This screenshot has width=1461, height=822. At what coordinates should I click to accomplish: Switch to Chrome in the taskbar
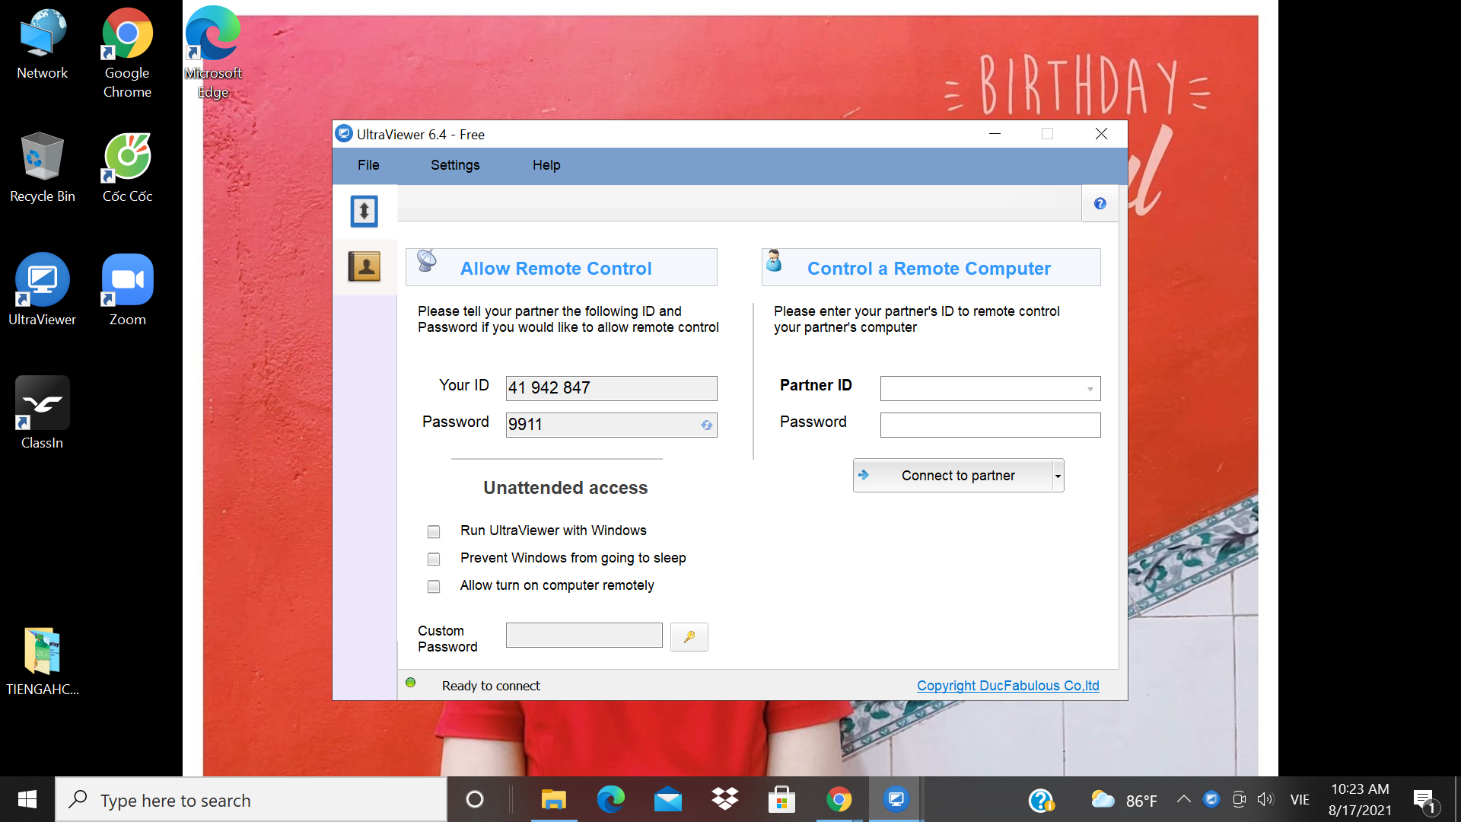pyautogui.click(x=839, y=800)
